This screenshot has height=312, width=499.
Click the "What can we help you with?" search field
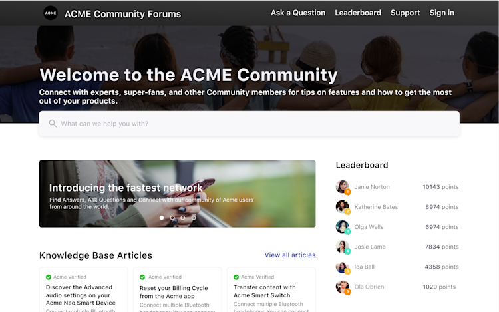249,124
